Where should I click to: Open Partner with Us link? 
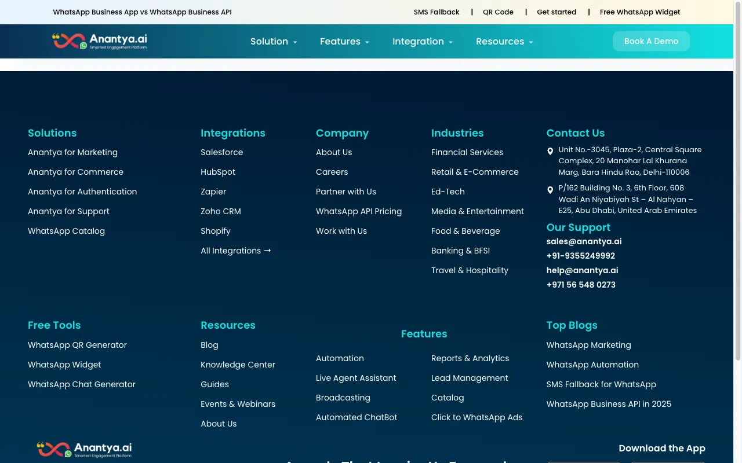coord(346,192)
